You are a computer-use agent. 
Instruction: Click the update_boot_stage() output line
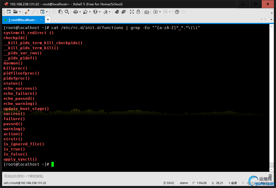[x=26, y=109]
